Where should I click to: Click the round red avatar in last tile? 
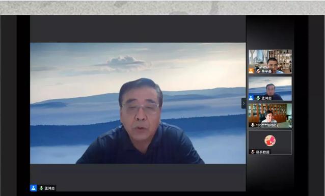270,141
